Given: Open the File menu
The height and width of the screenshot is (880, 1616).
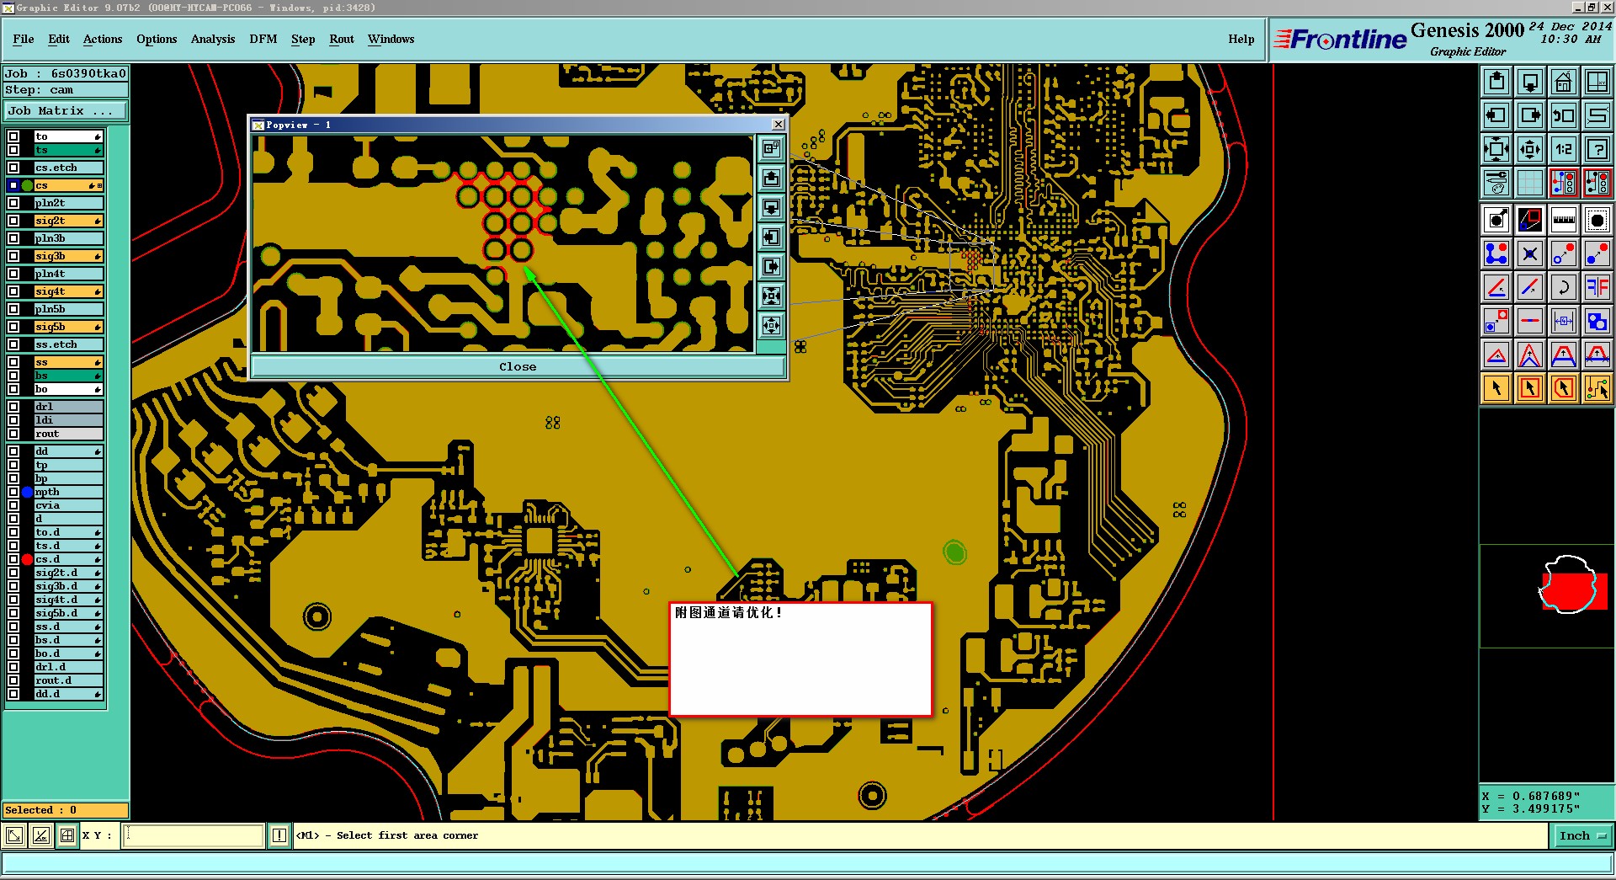Looking at the screenshot, I should tap(24, 39).
